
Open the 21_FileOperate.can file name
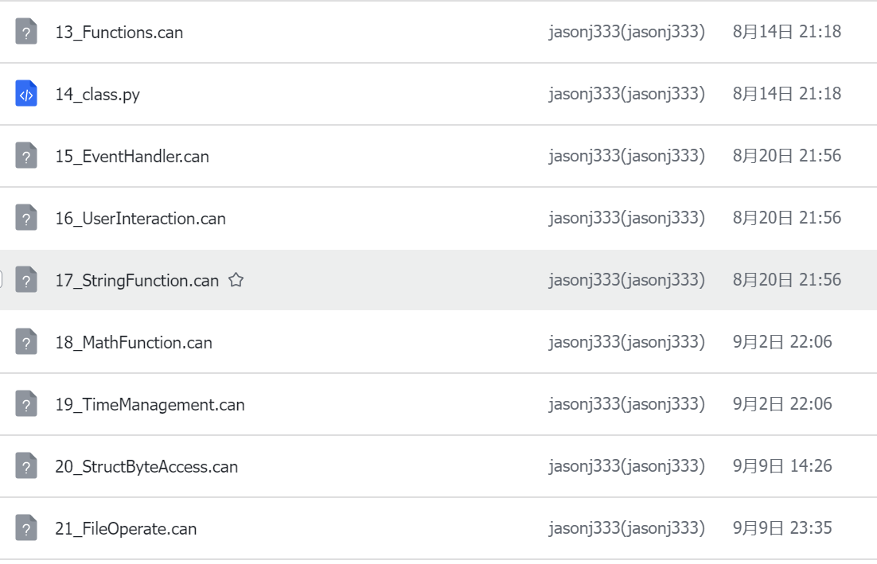click(126, 529)
